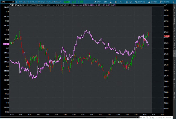The width and height of the screenshot is (176, 119).
Task: Click the Comparison (CANDLE, $DXY) study label
Action: pyautogui.click(x=84, y=5)
